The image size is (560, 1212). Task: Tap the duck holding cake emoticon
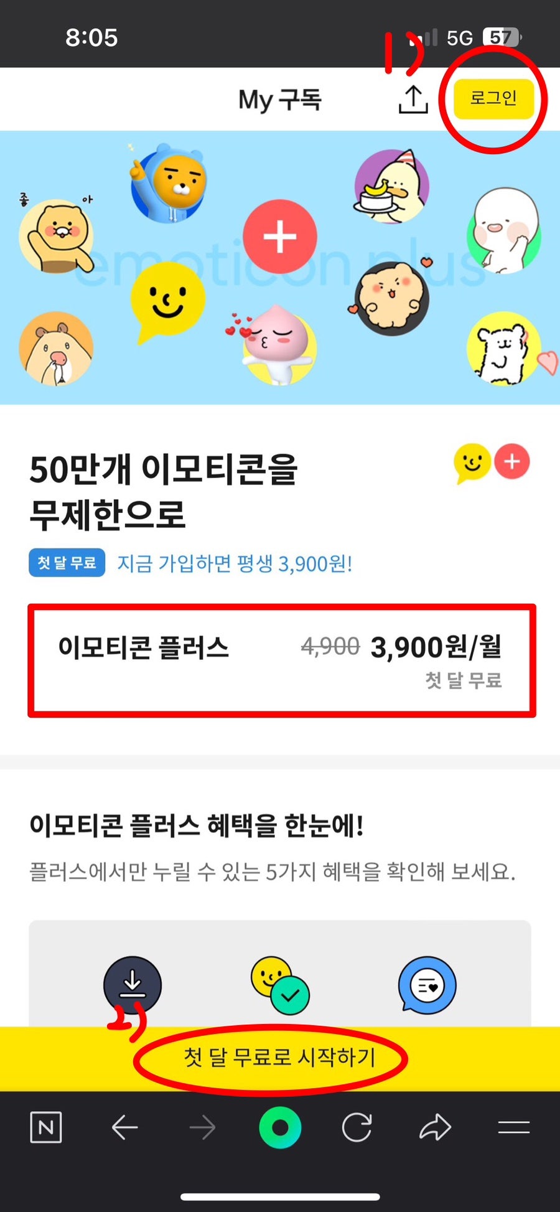tap(391, 186)
